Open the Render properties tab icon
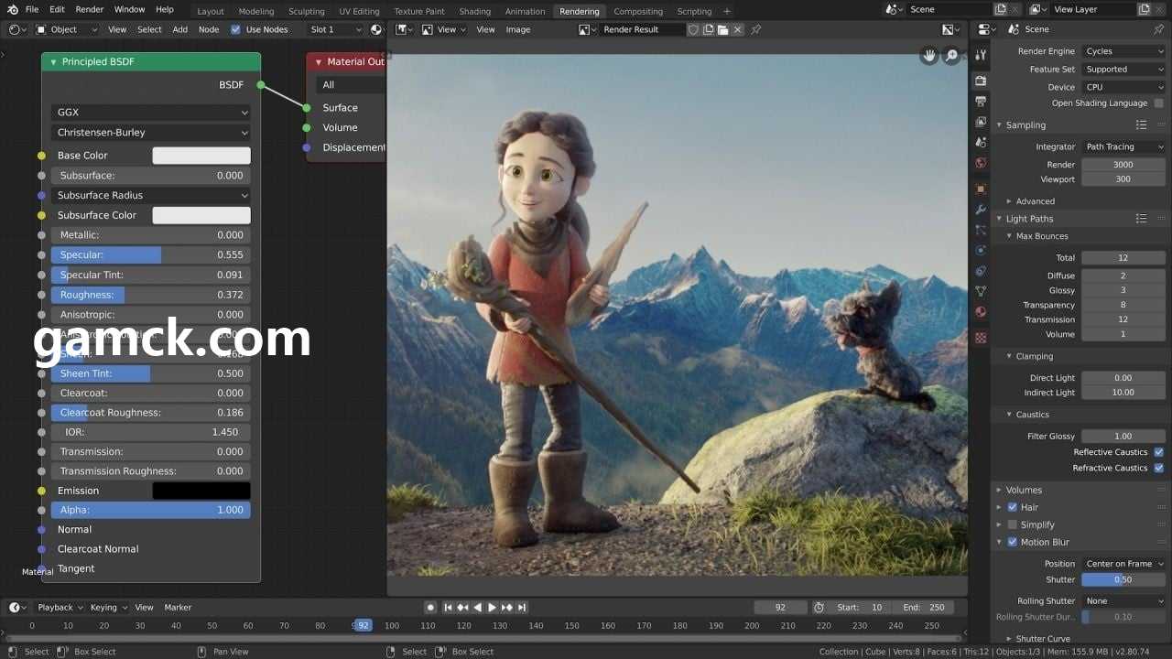 [981, 81]
